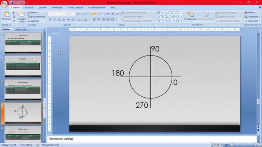The width and height of the screenshot is (262, 147).
Task: Pick the rectangle shape from gallery
Action: click(x=170, y=13)
